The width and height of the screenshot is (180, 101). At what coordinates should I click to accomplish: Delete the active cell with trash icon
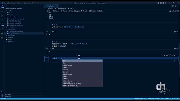pyautogui.click(x=174, y=56)
